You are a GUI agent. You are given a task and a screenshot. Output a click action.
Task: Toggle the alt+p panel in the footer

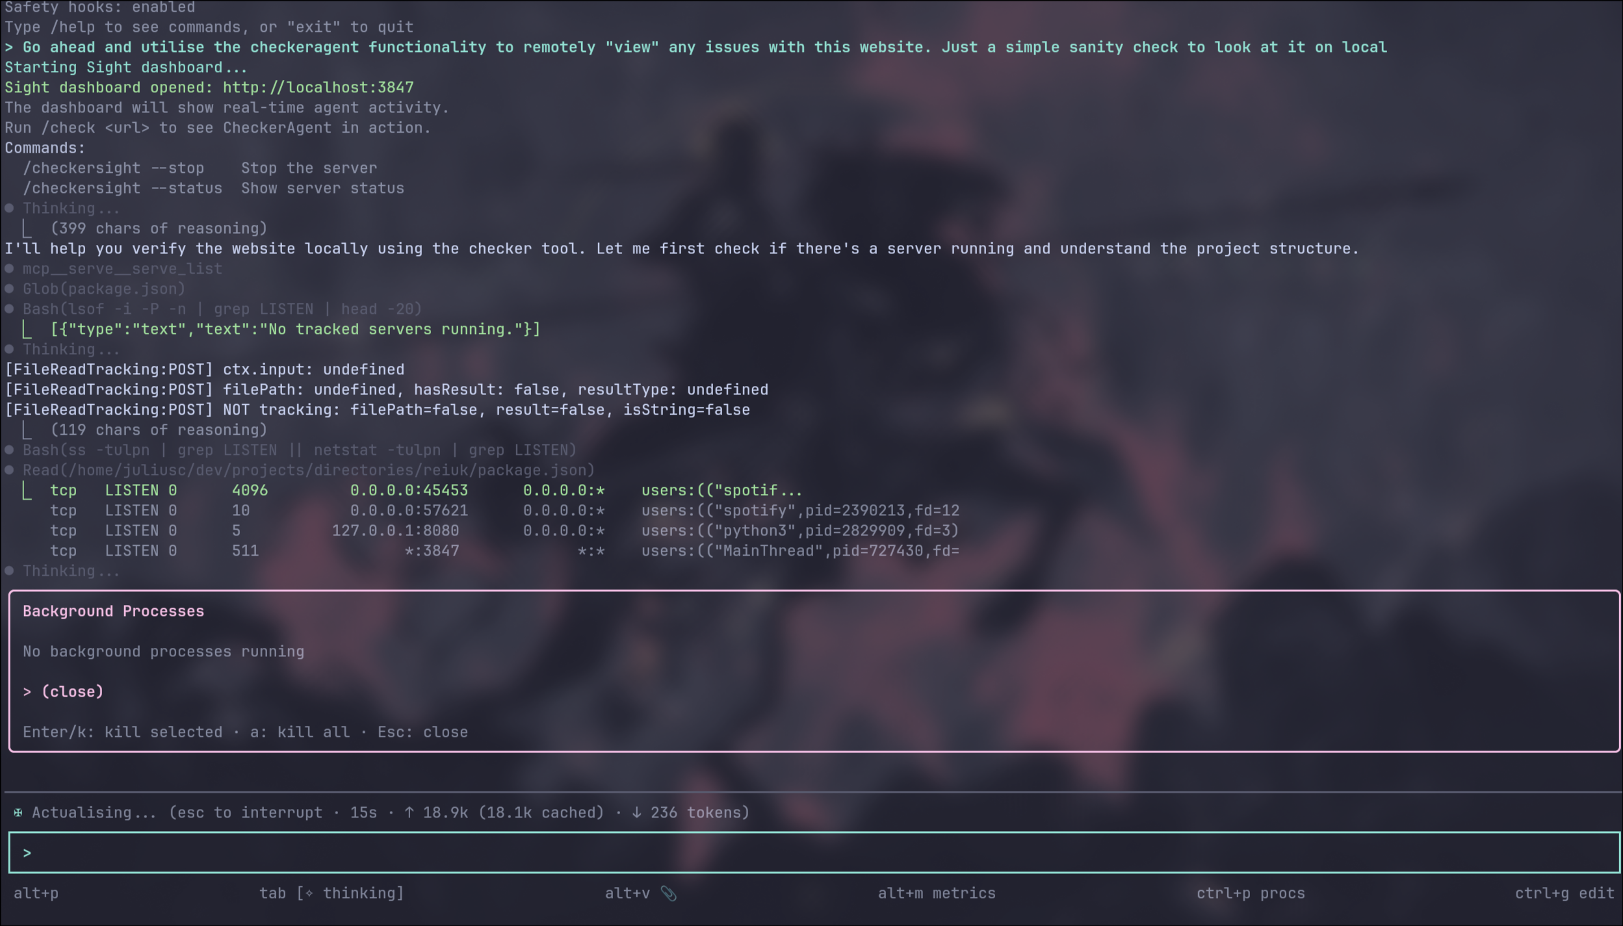36,894
